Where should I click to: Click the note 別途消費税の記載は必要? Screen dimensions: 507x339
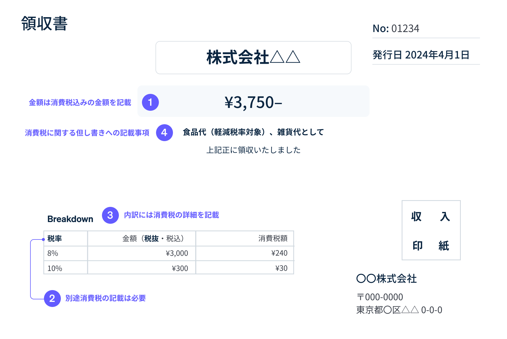coord(105,298)
